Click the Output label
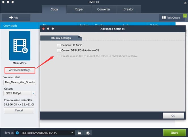Screen dimensions: 188x137 (x=9, y=89)
